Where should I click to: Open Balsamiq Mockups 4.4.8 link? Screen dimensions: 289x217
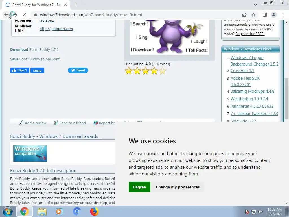(252, 91)
